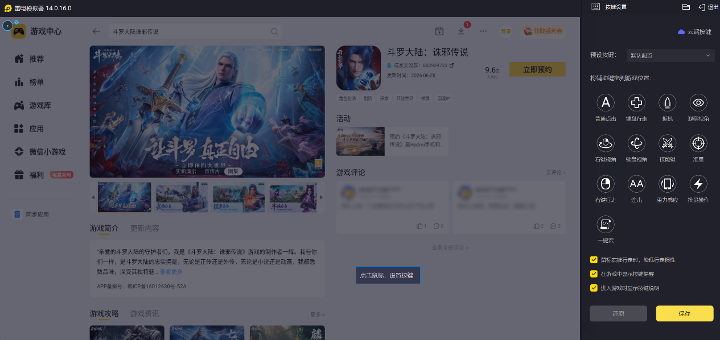Image resolution: width=720 pixels, height=340 pixels.
Task: Open the downloads icon with red badge
Action: click(462, 31)
